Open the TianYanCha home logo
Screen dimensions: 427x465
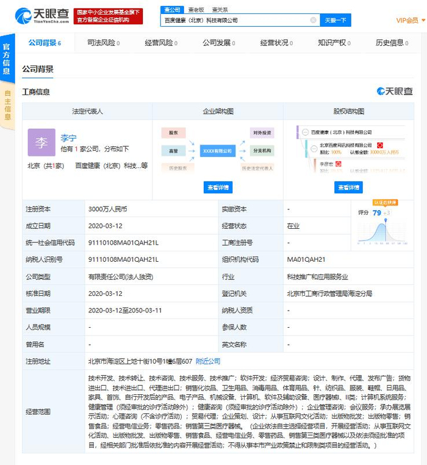(x=42, y=16)
